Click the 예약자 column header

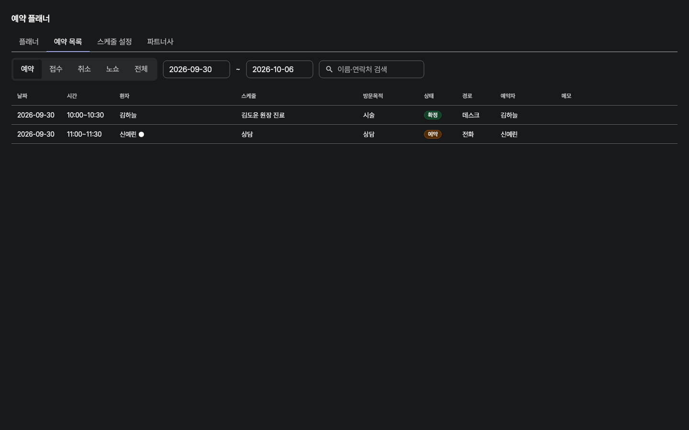pyautogui.click(x=508, y=96)
